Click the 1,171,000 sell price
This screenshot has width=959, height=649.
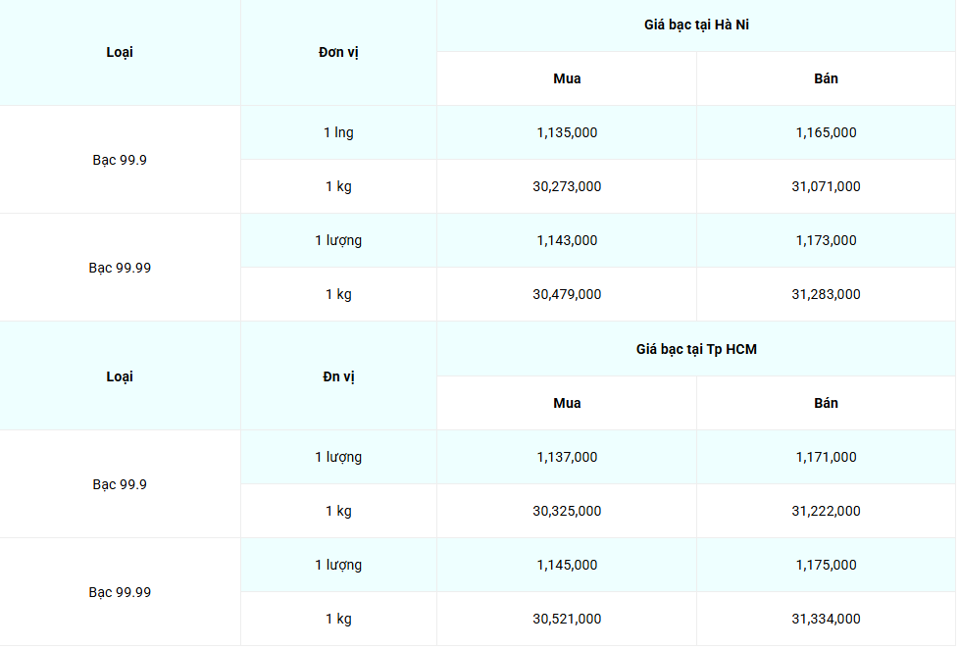(x=826, y=457)
